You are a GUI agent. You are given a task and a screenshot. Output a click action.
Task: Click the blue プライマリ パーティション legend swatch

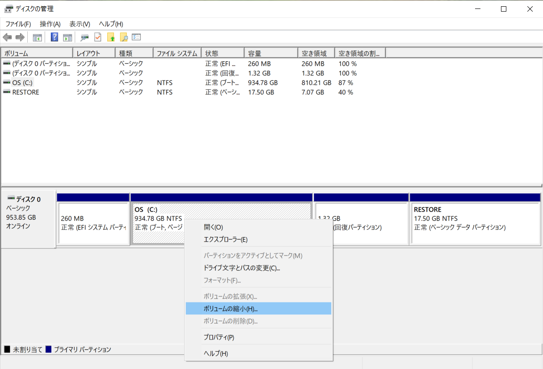[x=49, y=349]
